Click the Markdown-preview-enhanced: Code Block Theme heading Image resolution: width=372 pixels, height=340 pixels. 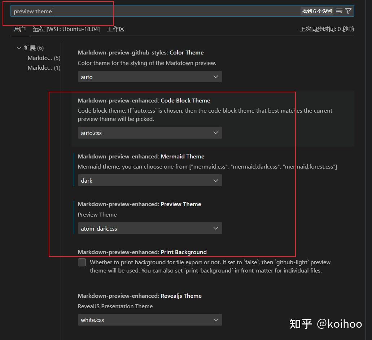pos(144,101)
